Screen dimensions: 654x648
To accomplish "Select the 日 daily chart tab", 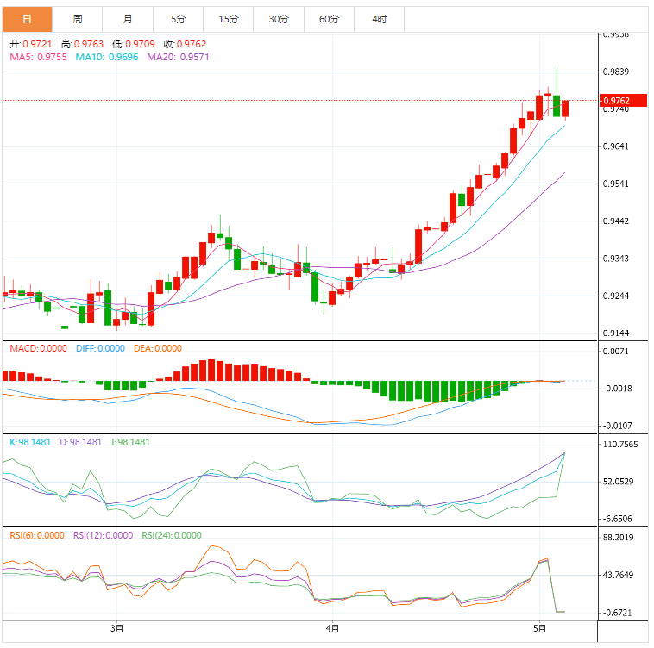I will [27, 18].
